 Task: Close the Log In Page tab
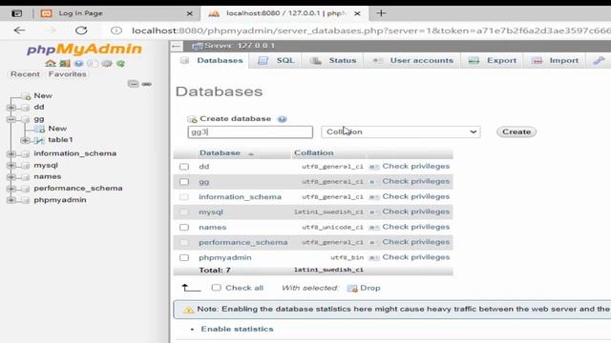pyautogui.click(x=189, y=13)
